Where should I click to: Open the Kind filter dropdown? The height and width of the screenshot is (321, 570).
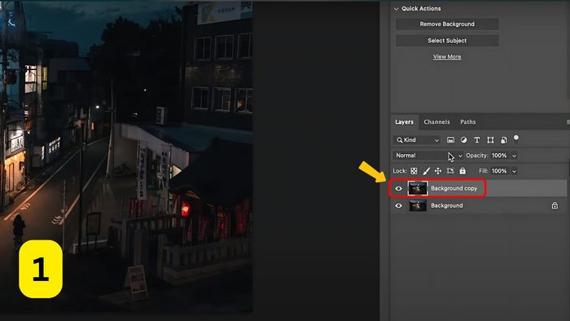pos(417,140)
